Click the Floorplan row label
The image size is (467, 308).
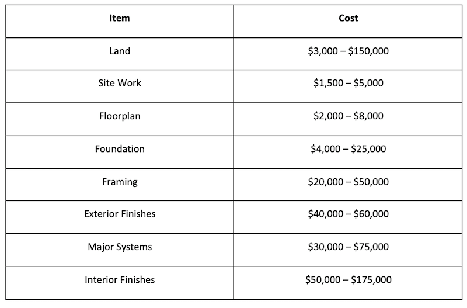(x=120, y=116)
